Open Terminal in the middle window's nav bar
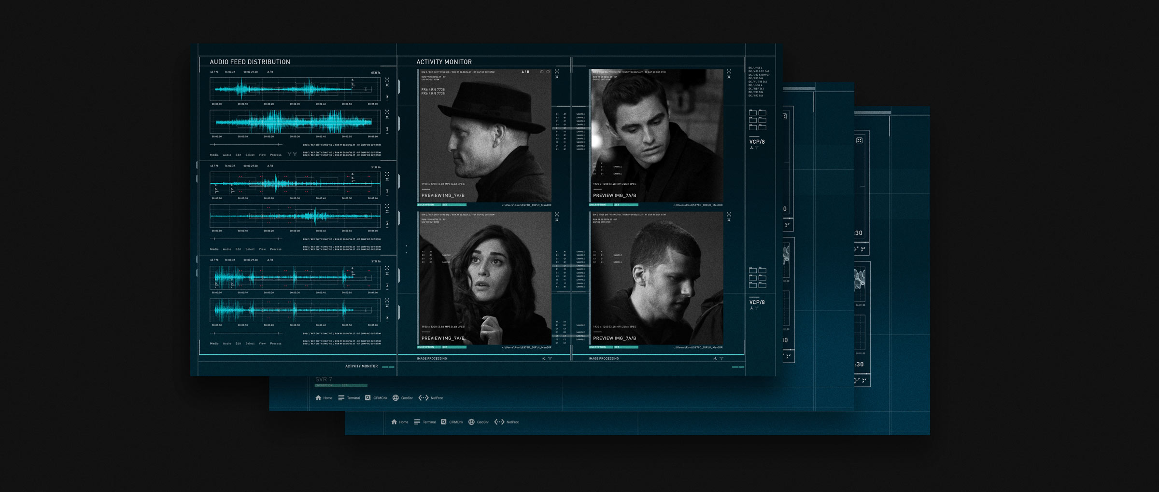 [349, 398]
